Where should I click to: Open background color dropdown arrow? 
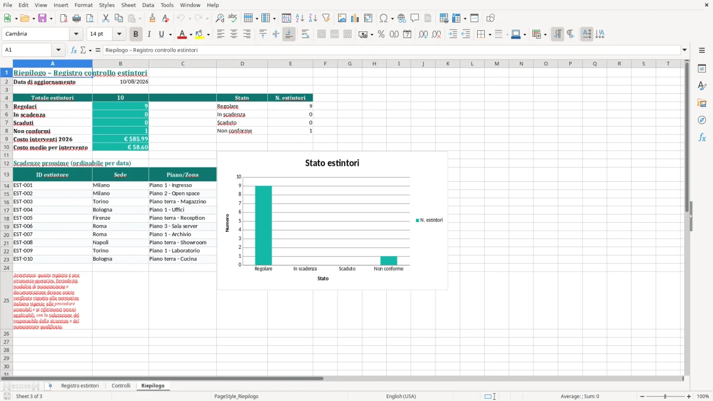coord(208,34)
